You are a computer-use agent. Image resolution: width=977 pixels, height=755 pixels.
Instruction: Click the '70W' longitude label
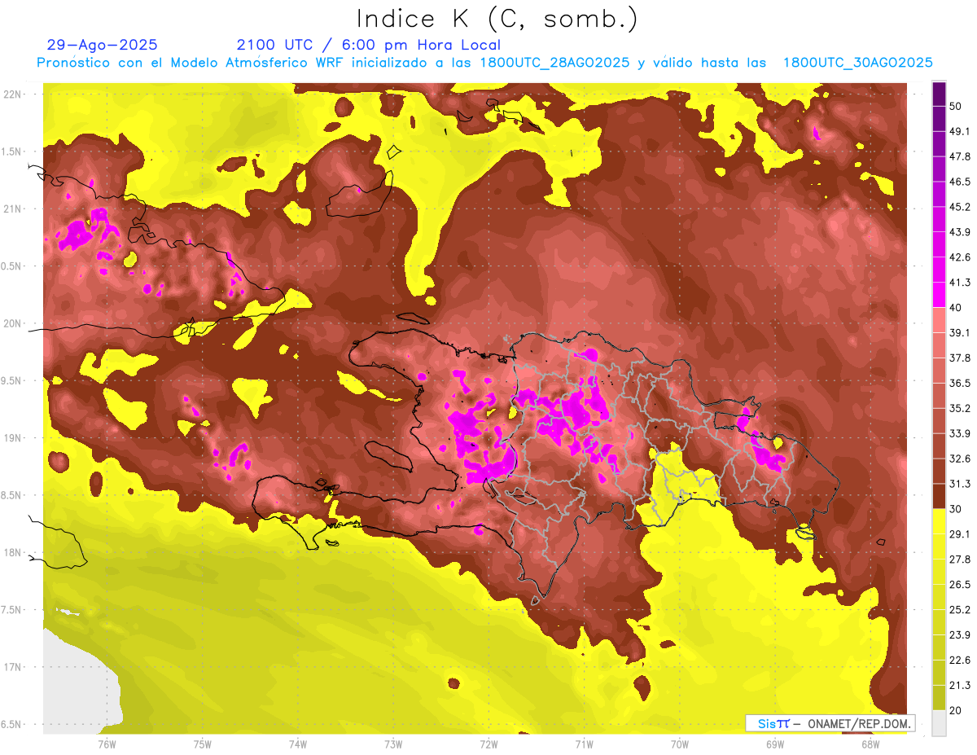[679, 744]
